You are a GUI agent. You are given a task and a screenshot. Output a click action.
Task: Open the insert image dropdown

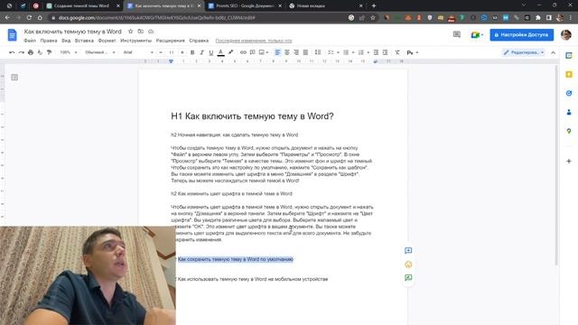coord(264,52)
